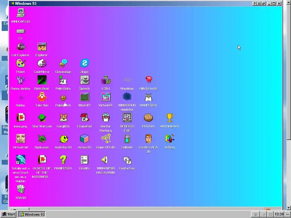Open the Speech app icon

[x=85, y=80]
